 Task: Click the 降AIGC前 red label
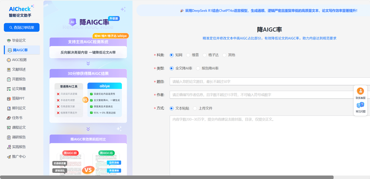click(70, 153)
